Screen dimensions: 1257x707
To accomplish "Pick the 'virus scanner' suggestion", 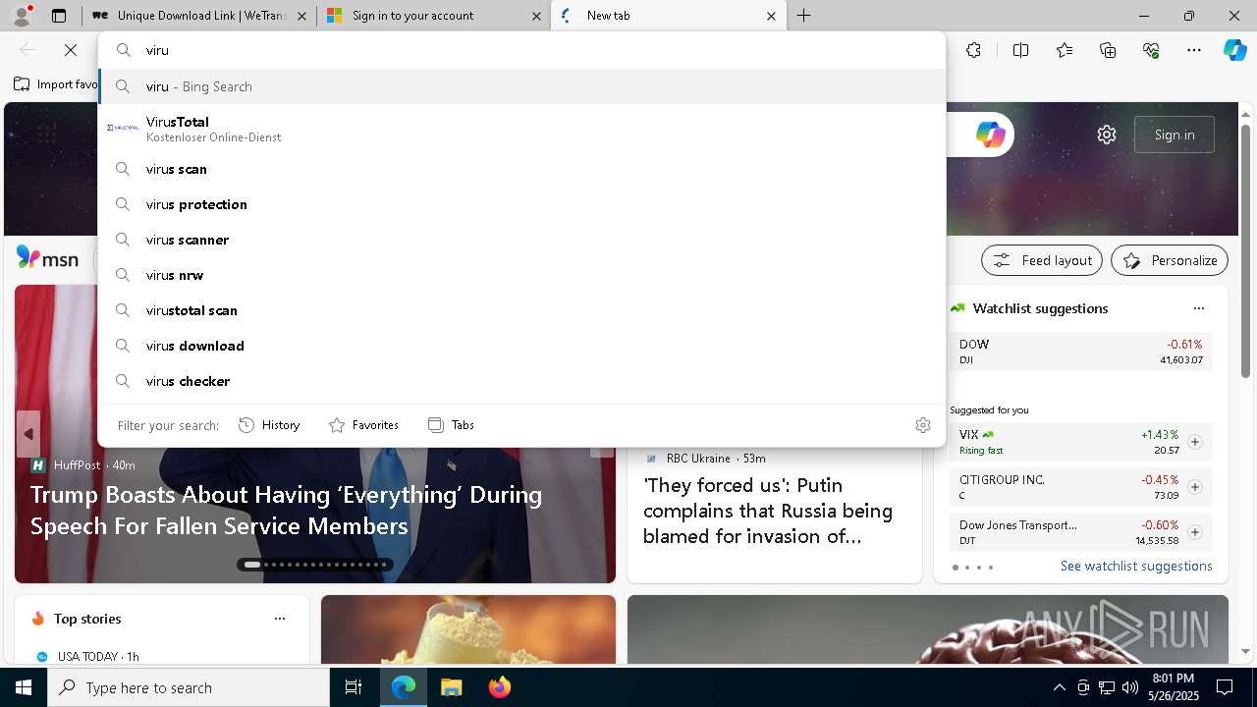I will point(521,240).
